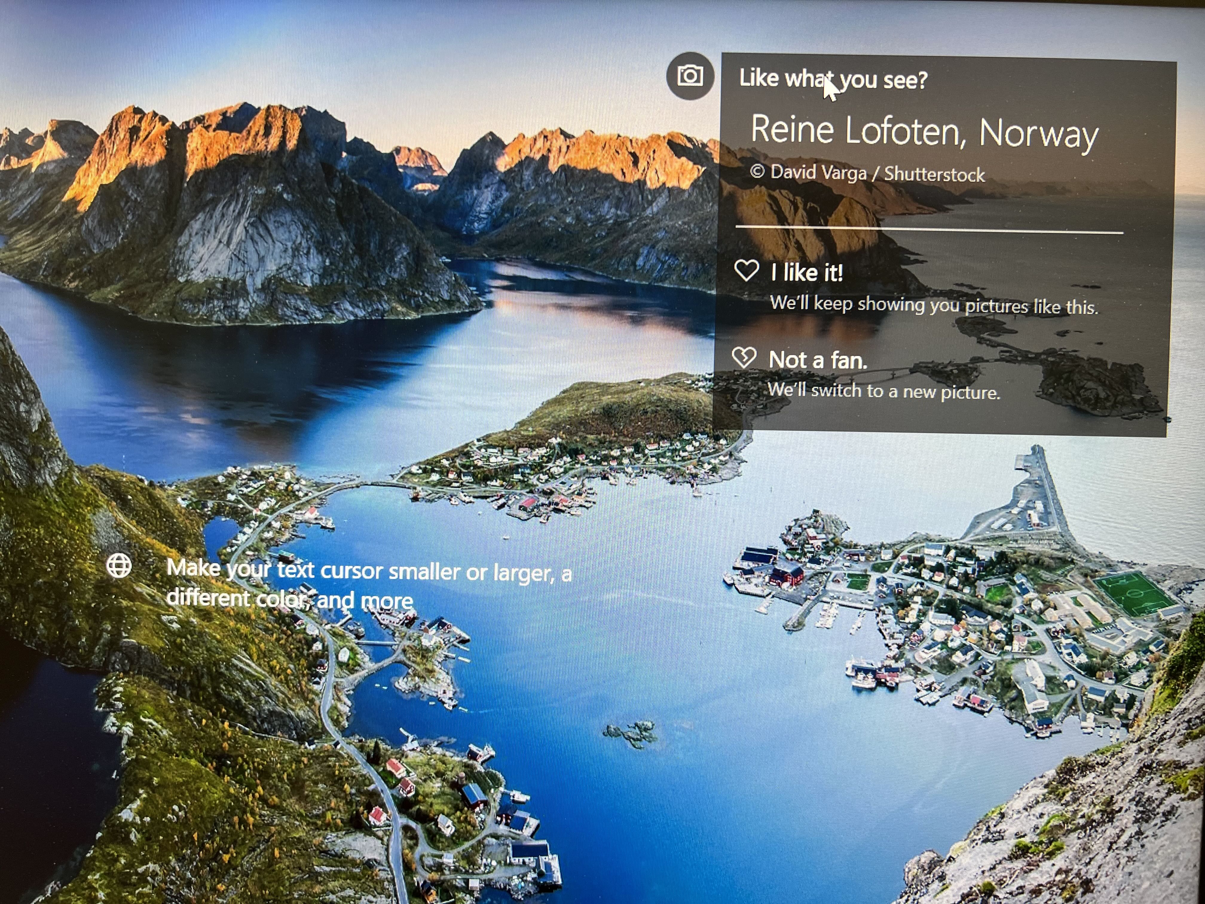Click the heart icon next to I like it!
1205x904 pixels.
tap(746, 270)
